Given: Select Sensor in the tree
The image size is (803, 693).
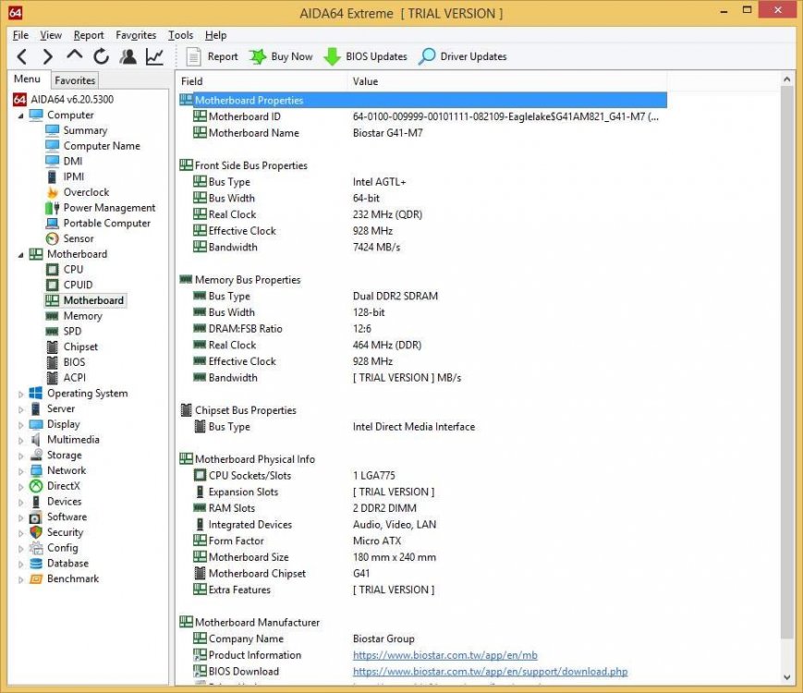Looking at the screenshot, I should [x=78, y=238].
